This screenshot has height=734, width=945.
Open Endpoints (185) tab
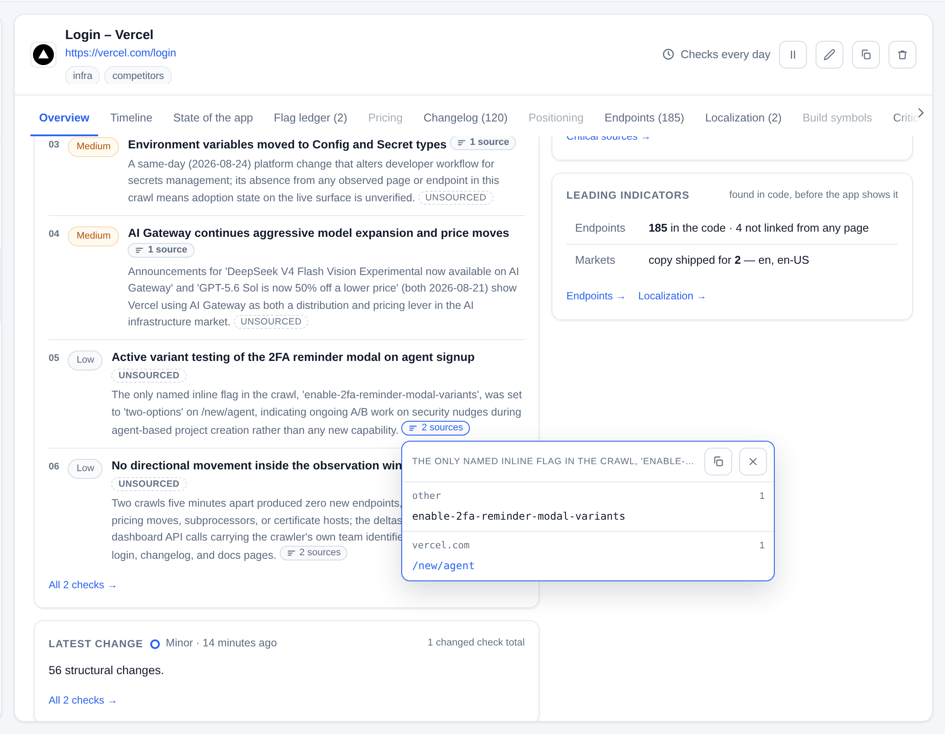click(644, 118)
